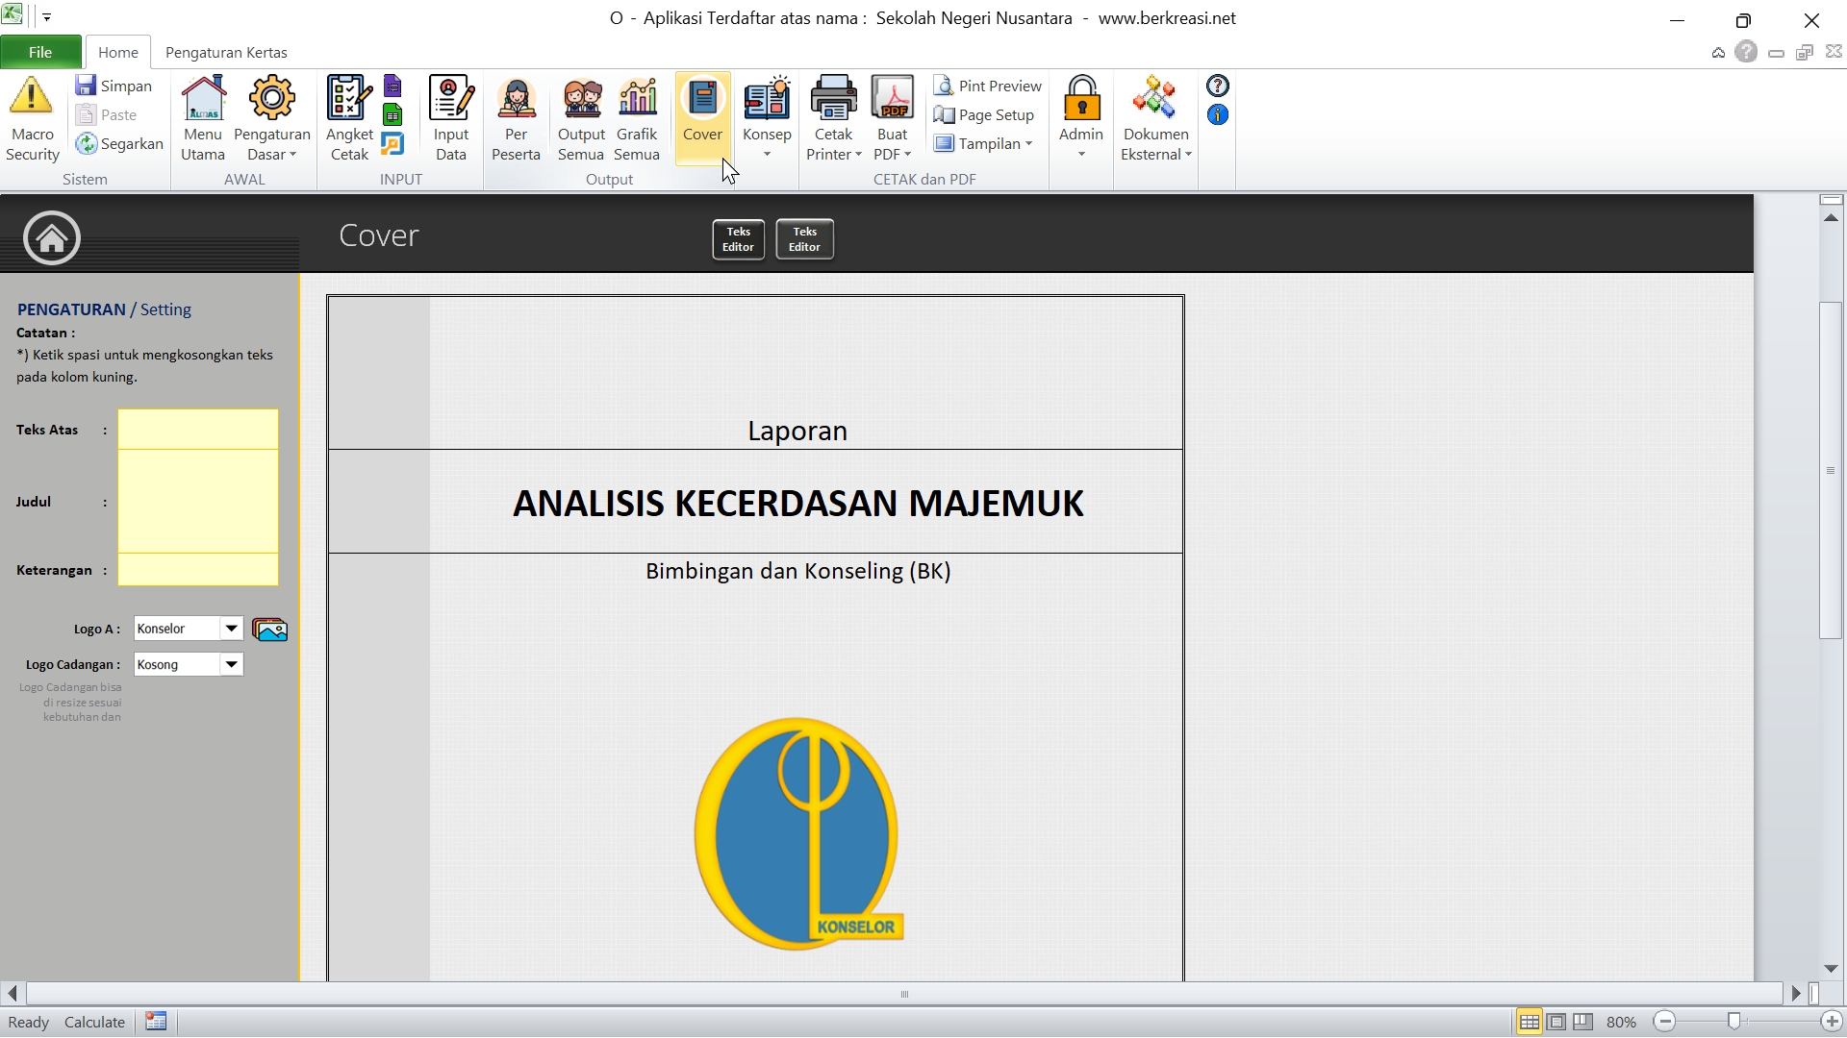Open the File menu tab
Viewport: 1847px width, 1038px height.
click(40, 52)
